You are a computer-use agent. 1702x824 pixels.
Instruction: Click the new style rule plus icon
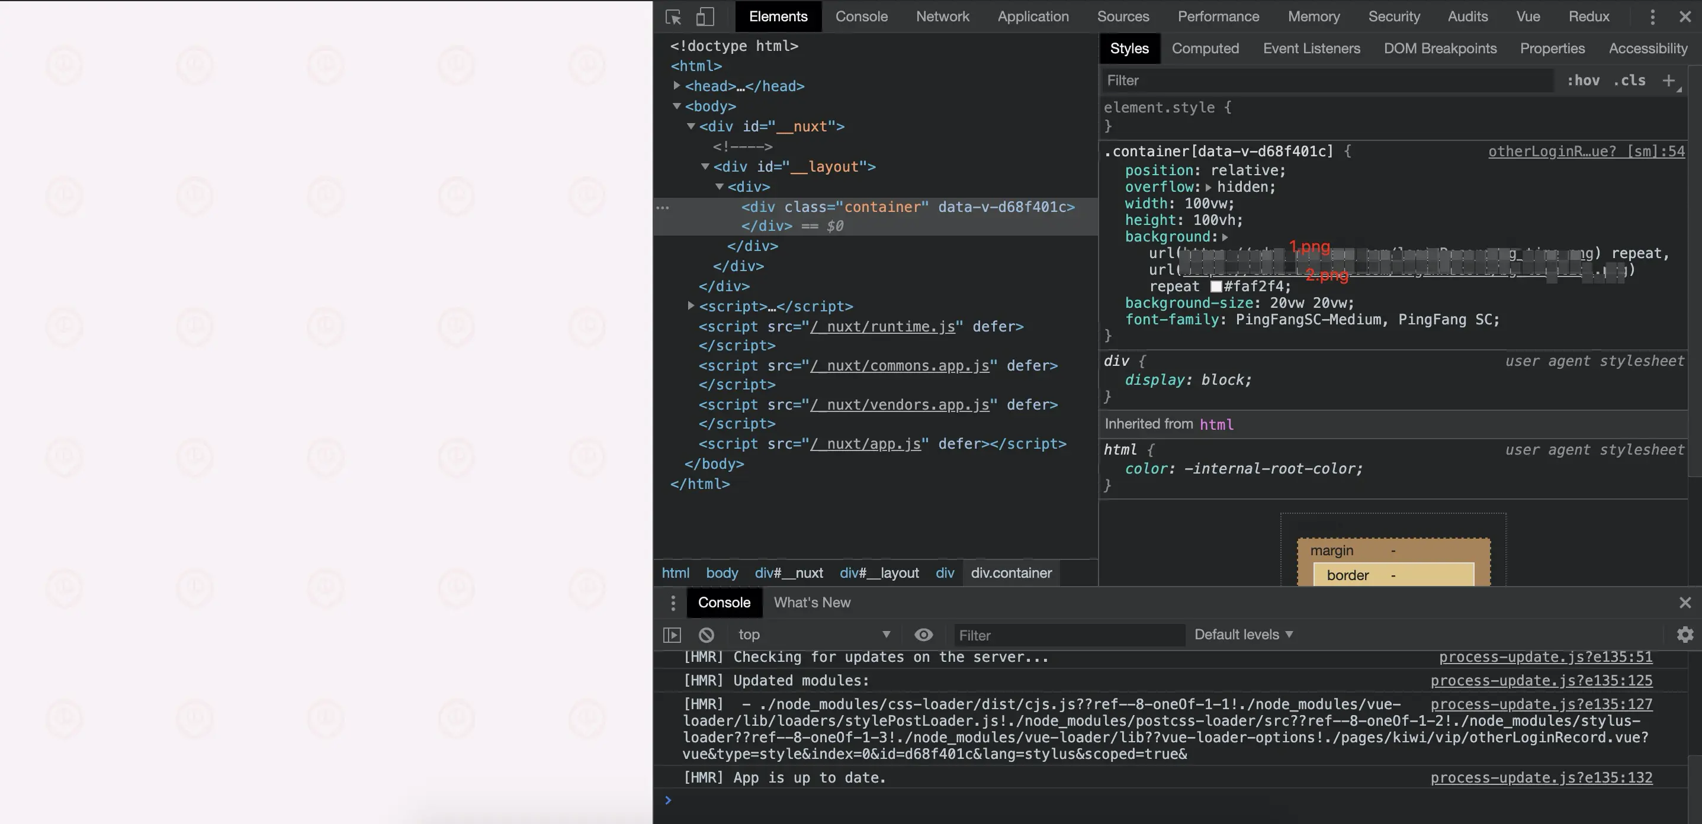click(x=1669, y=81)
